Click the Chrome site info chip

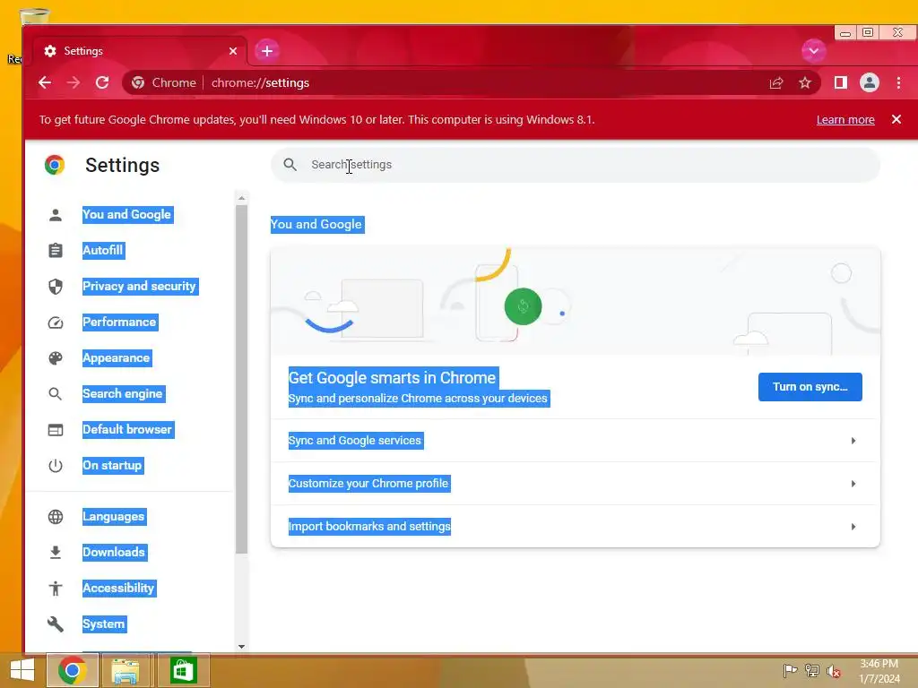(x=165, y=83)
